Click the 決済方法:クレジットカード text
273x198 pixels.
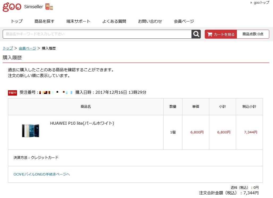click(x=36, y=157)
